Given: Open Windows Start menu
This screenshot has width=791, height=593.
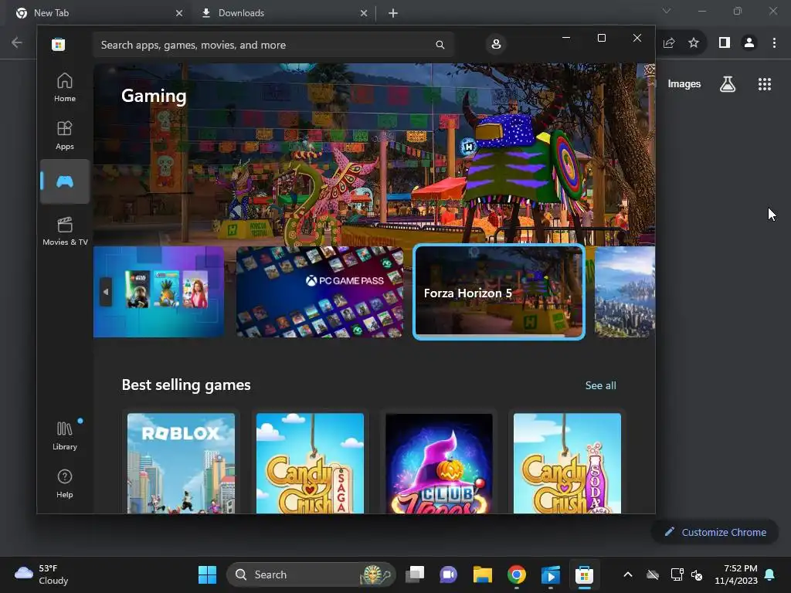Looking at the screenshot, I should (207, 574).
